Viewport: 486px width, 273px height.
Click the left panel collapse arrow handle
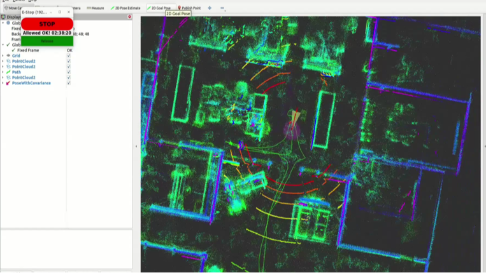pyautogui.click(x=136, y=146)
